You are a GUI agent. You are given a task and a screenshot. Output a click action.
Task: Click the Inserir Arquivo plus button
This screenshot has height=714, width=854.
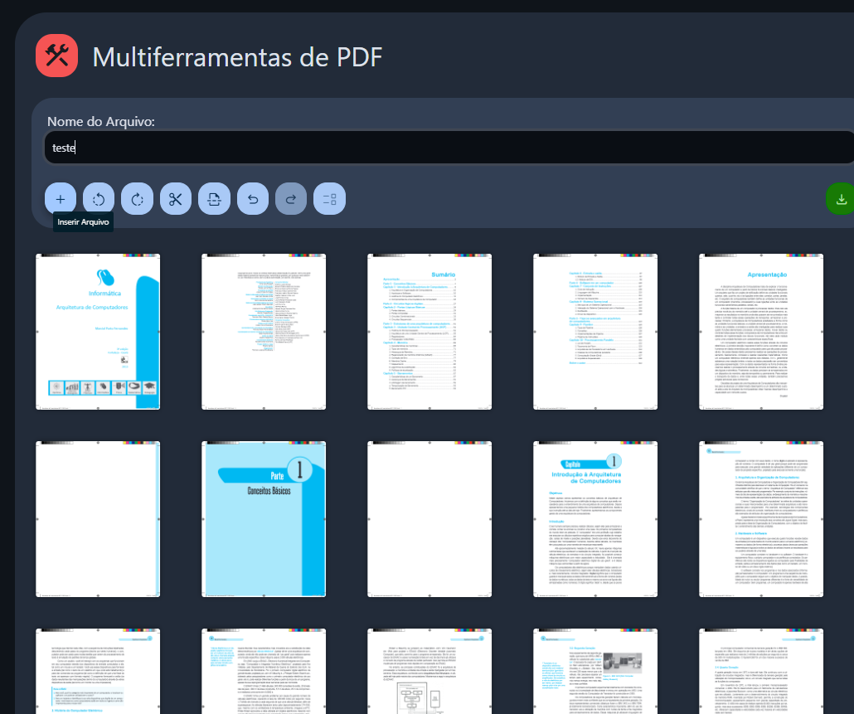pyautogui.click(x=61, y=199)
